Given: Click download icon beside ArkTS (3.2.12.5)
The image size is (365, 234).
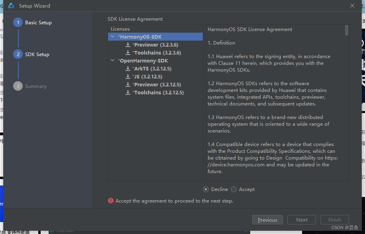Looking at the screenshot, I should pyautogui.click(x=128, y=68).
